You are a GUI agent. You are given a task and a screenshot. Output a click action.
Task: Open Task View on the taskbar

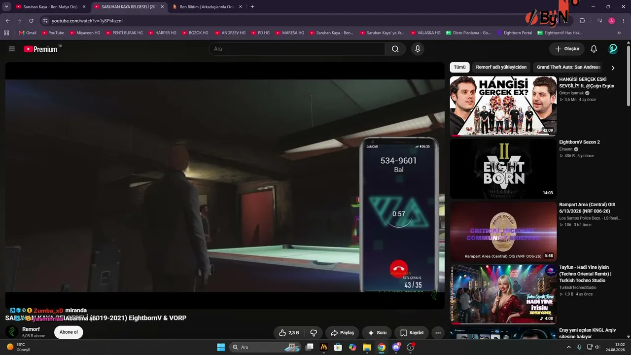[310, 347]
